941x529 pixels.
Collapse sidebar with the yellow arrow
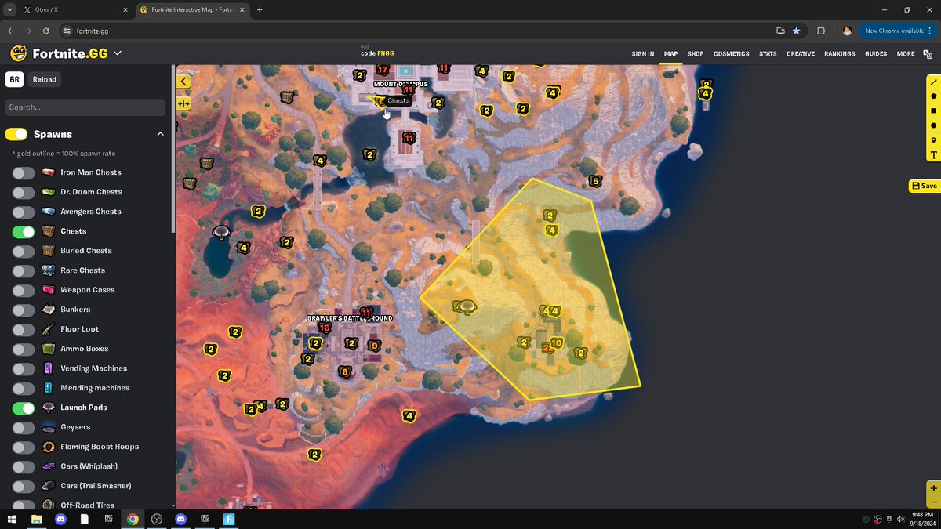point(183,81)
